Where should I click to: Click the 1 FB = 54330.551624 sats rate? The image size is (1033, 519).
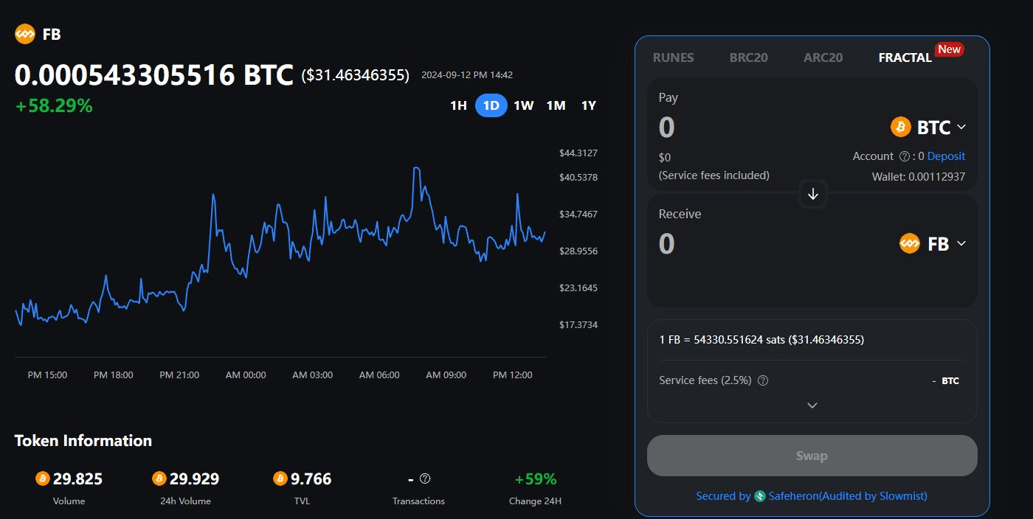pos(761,340)
